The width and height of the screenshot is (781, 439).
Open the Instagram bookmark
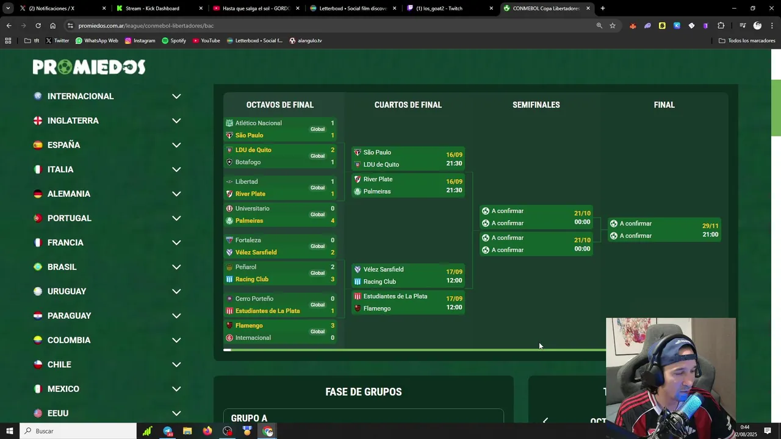[x=140, y=41]
